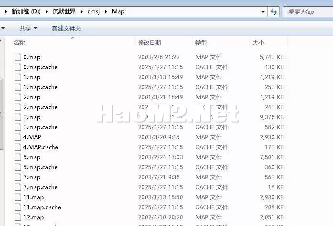This screenshot has width=333, height=226.
Task: Open the 共享 dropdown menu
Action: [28, 28]
